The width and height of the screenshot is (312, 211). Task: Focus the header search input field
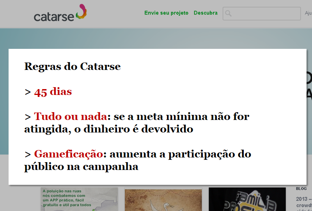(262, 14)
